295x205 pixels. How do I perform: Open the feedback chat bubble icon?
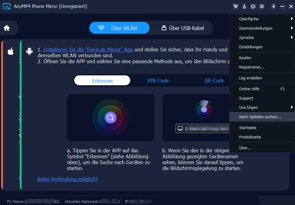[x=253, y=6]
